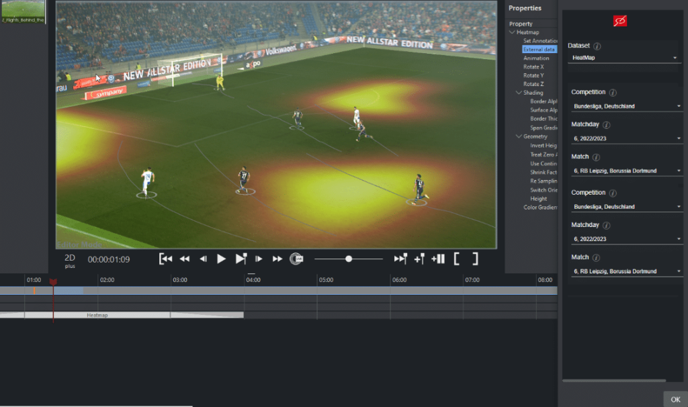Click the OK button
This screenshot has height=407, width=688.
(675, 399)
